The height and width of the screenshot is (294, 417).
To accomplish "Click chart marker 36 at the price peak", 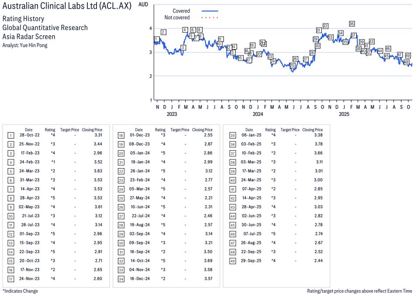I will tap(352, 24).
